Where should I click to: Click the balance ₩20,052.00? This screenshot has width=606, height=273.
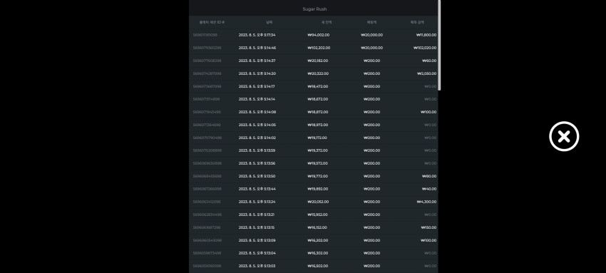point(318,202)
